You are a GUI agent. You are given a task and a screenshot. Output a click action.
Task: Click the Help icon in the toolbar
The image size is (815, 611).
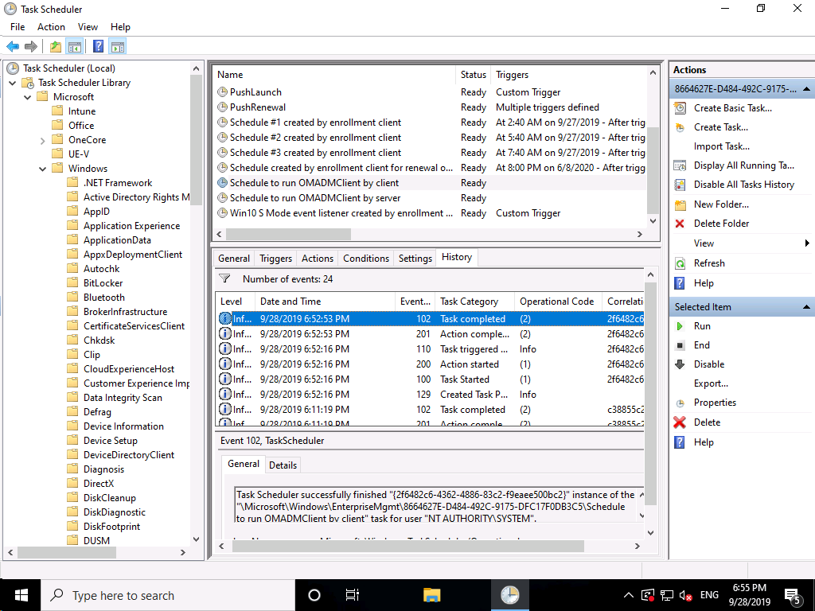99,46
